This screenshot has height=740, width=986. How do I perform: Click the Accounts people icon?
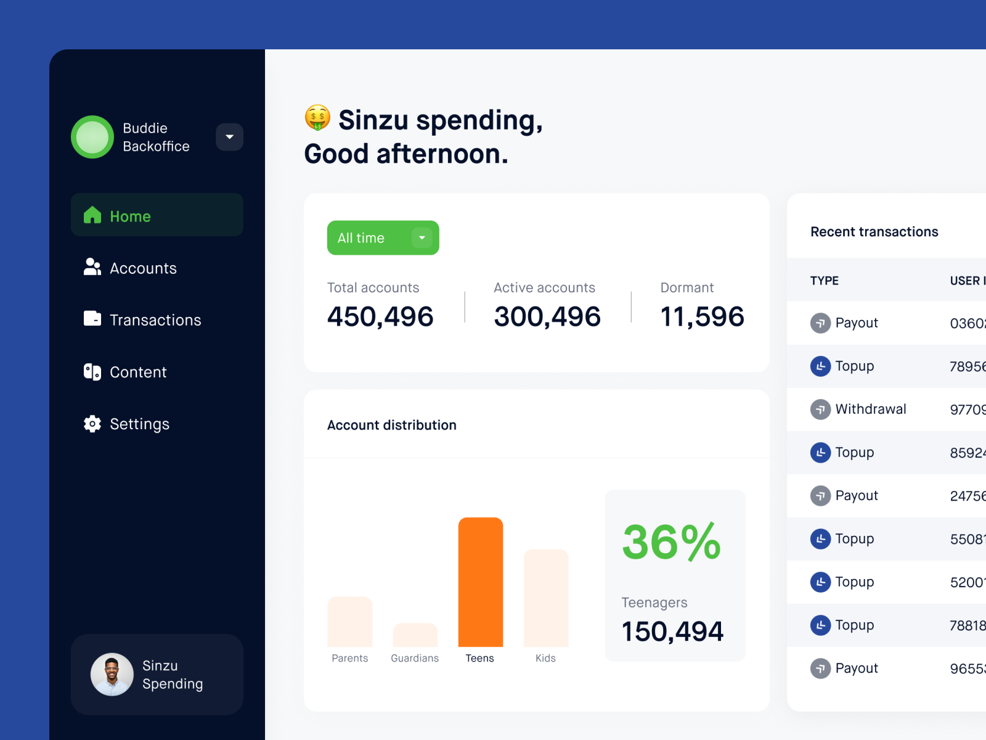(92, 267)
